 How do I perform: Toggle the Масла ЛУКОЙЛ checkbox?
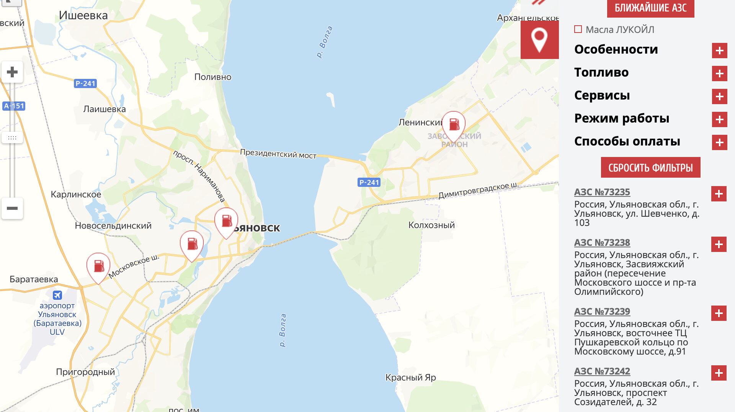tap(578, 29)
